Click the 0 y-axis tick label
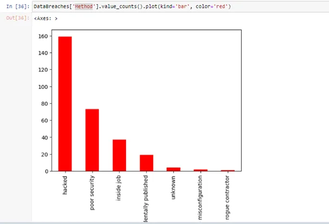 47,171
